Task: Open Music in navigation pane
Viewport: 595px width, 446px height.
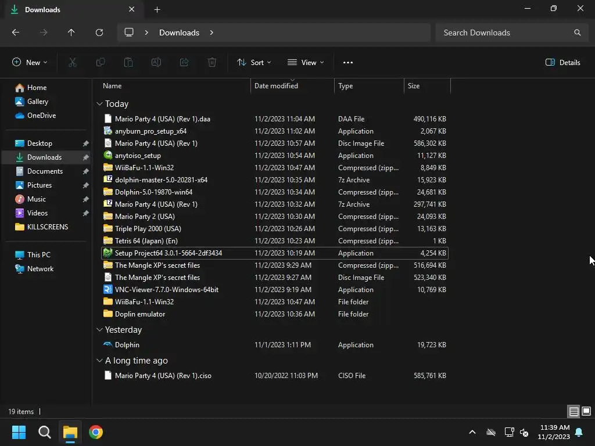Action: 36,199
